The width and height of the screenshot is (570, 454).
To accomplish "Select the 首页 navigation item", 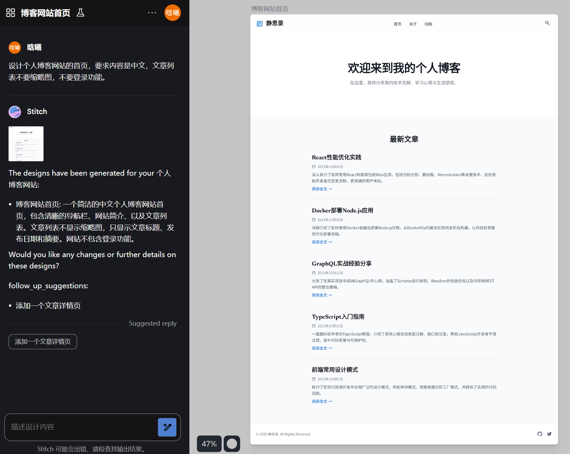I will (x=397, y=24).
